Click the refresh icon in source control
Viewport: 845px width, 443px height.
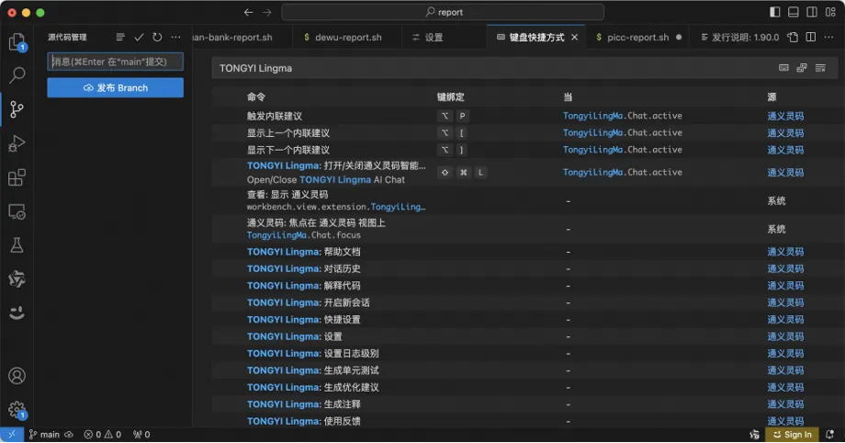coord(157,38)
